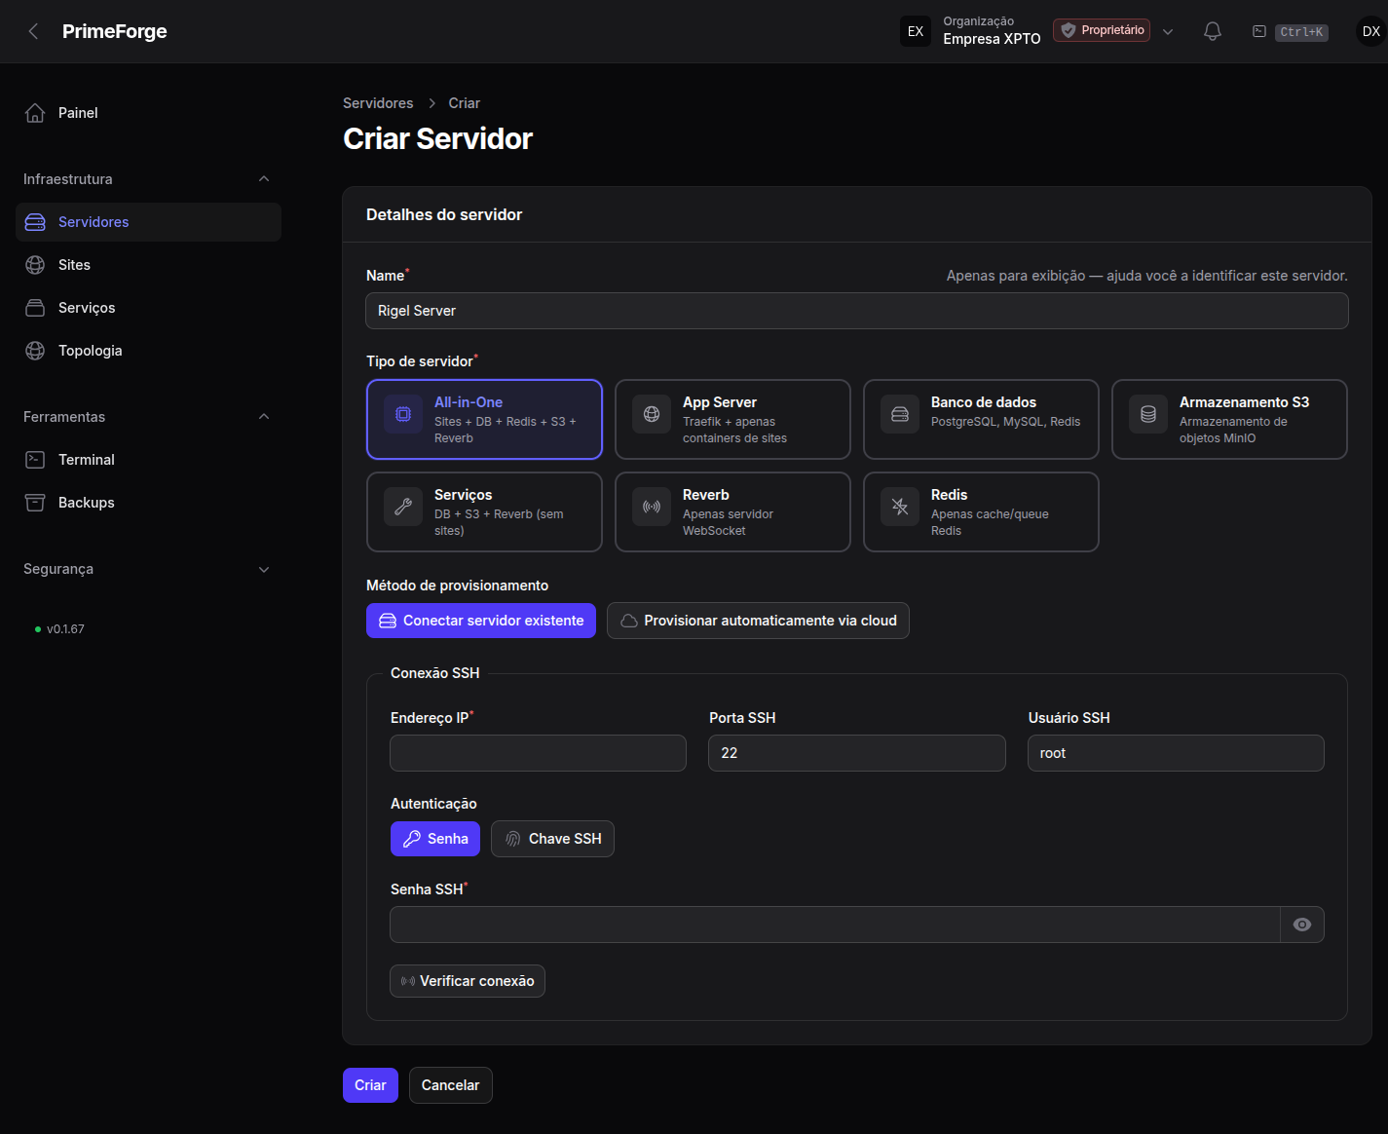Click the Terminal sidebar icon
Viewport: 1388px width, 1134px height.
point(35,460)
